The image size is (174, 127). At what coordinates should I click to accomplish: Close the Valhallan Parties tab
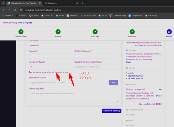click(x=40, y=3)
